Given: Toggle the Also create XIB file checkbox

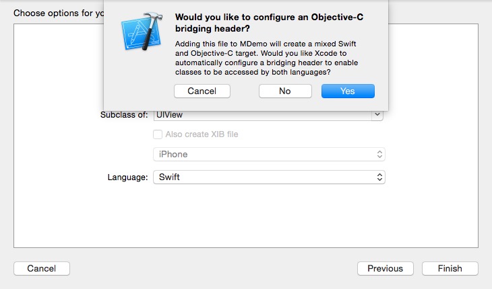Looking at the screenshot, I should pos(158,134).
